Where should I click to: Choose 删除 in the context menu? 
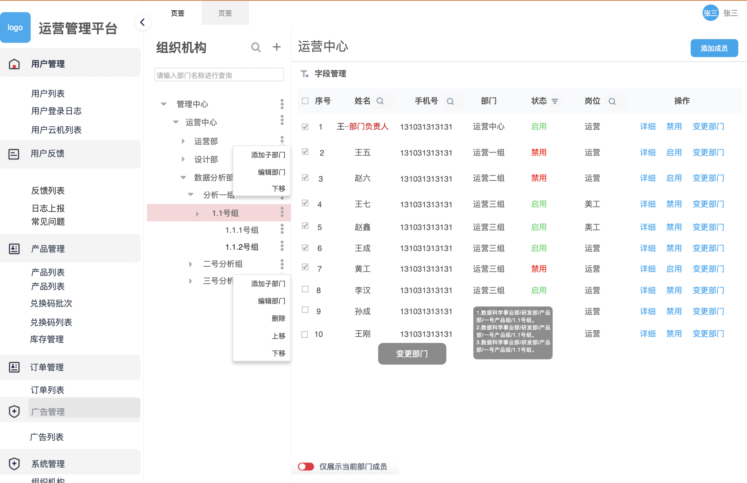pyautogui.click(x=278, y=318)
